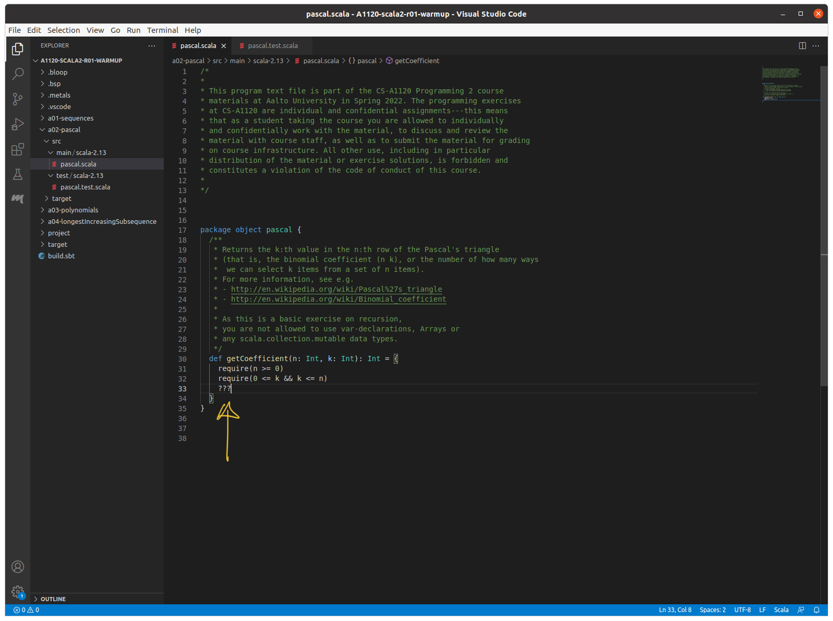Open the Source Control view
Viewport: 833px width, 621px height.
pos(18,99)
